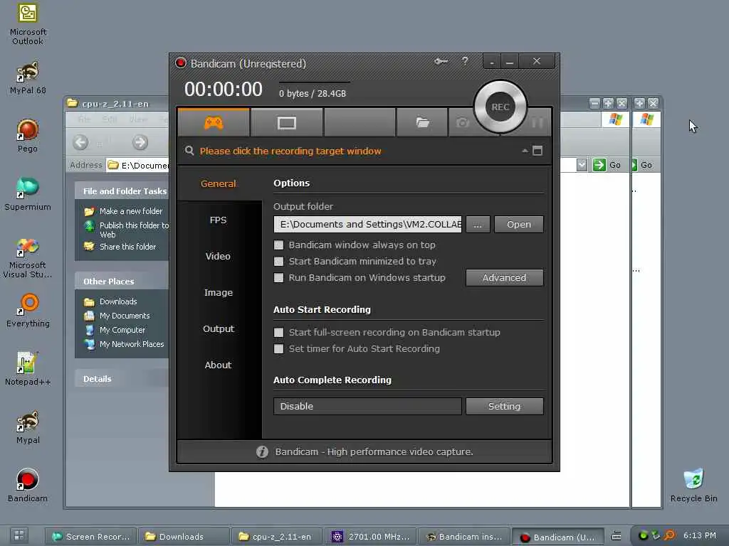Click the pause icon next to the REC button
This screenshot has height=546, width=729.
point(537,122)
